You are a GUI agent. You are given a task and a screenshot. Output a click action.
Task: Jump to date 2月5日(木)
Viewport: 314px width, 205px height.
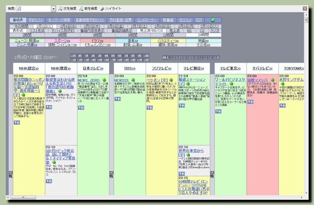click(x=92, y=26)
